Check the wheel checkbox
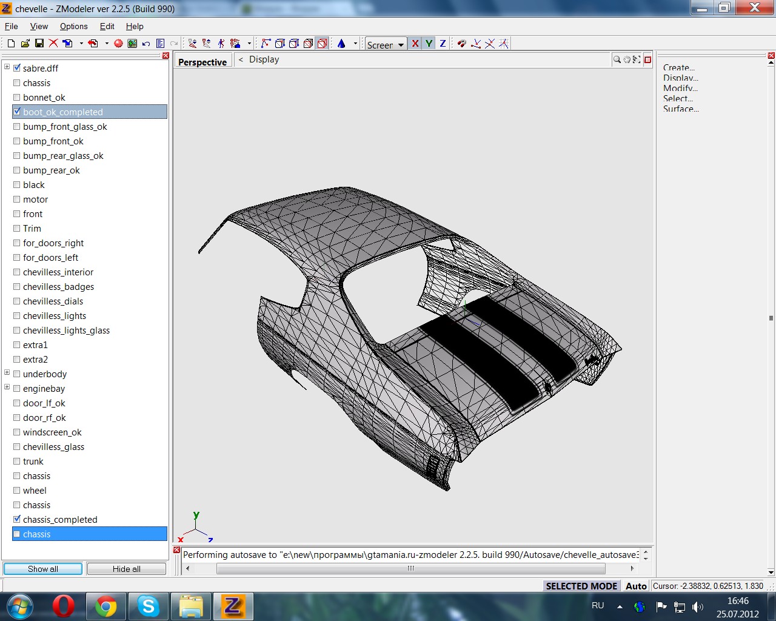 coord(17,490)
